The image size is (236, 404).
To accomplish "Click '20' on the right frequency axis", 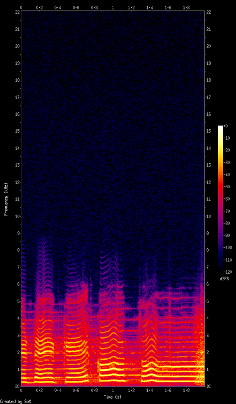I will pyautogui.click(x=209, y=46).
